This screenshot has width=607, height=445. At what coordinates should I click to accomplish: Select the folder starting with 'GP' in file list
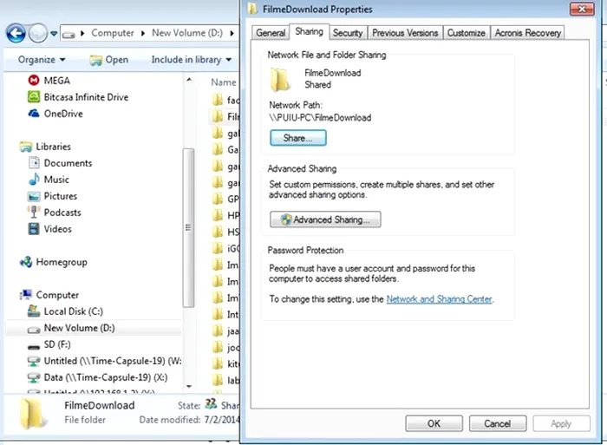click(225, 199)
